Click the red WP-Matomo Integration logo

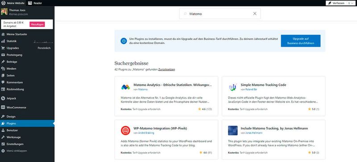pyautogui.click(x=125, y=130)
